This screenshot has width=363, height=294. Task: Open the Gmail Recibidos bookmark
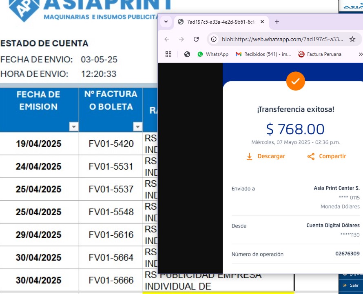(x=263, y=54)
